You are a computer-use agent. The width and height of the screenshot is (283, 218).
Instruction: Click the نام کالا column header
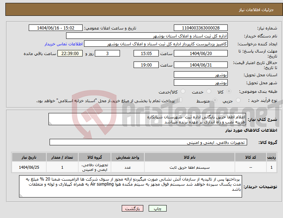[x=190, y=157]
